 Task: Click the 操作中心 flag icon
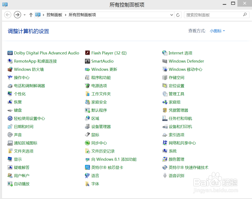[x=10, y=77]
